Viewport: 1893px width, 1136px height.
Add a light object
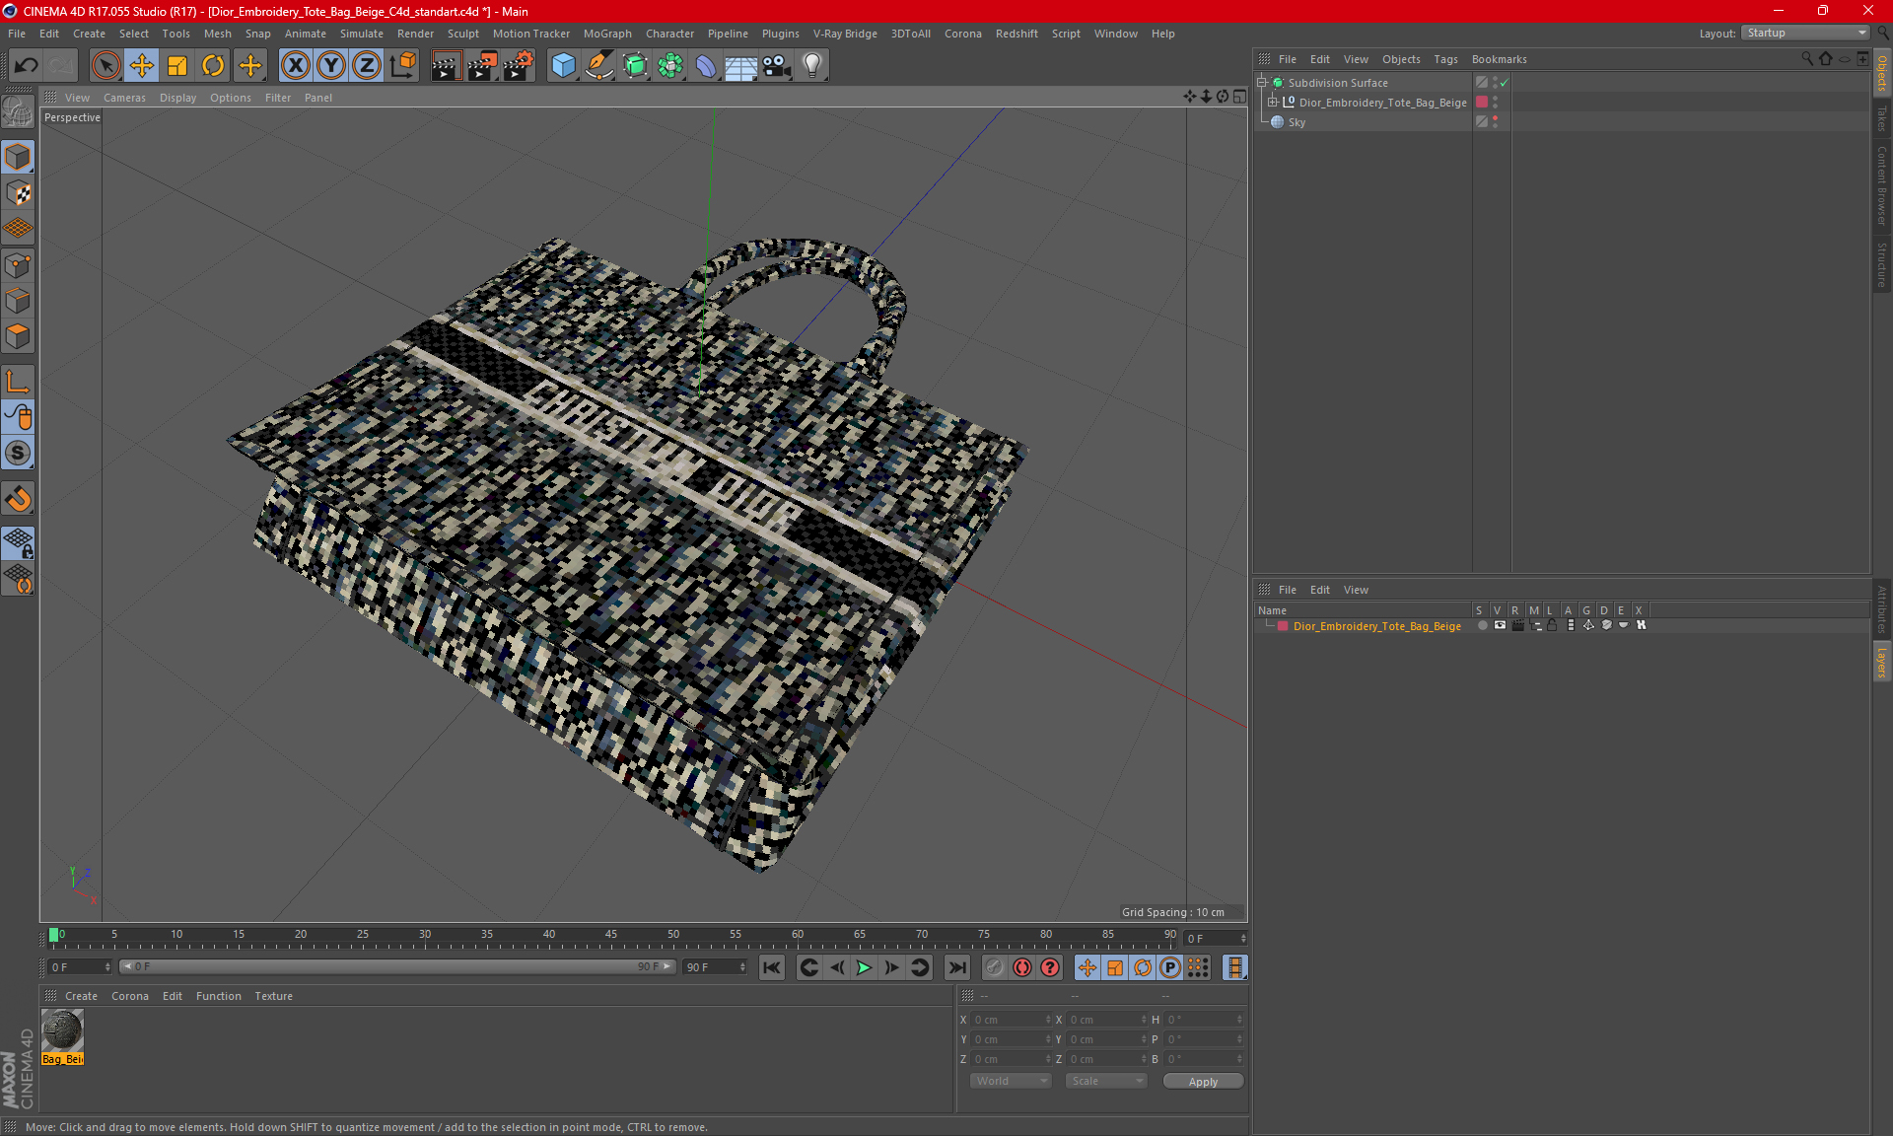pyautogui.click(x=812, y=66)
